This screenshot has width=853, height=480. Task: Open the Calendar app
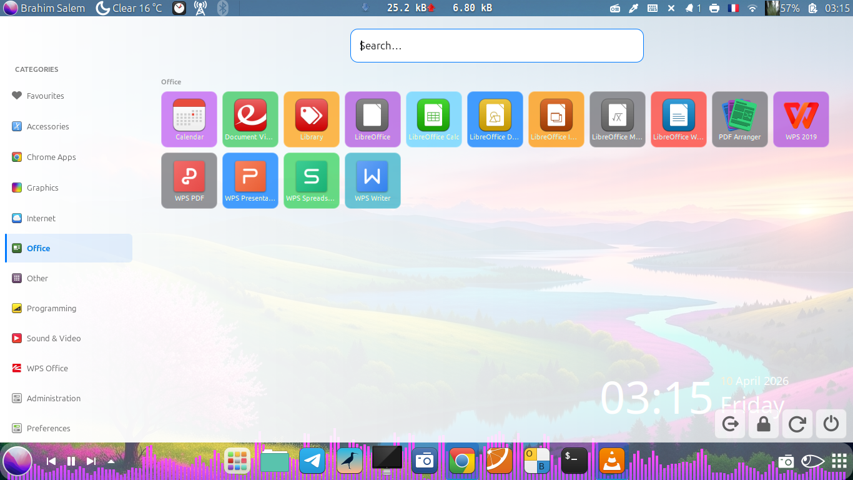tap(189, 119)
